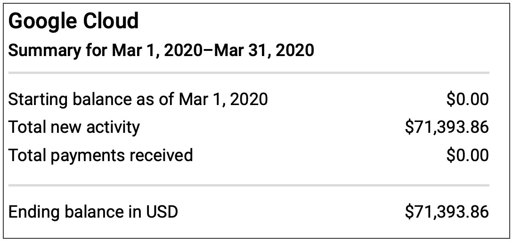This screenshot has height=244, width=513.
Task: Click the divider line above Ending balance
Action: [x=249, y=185]
